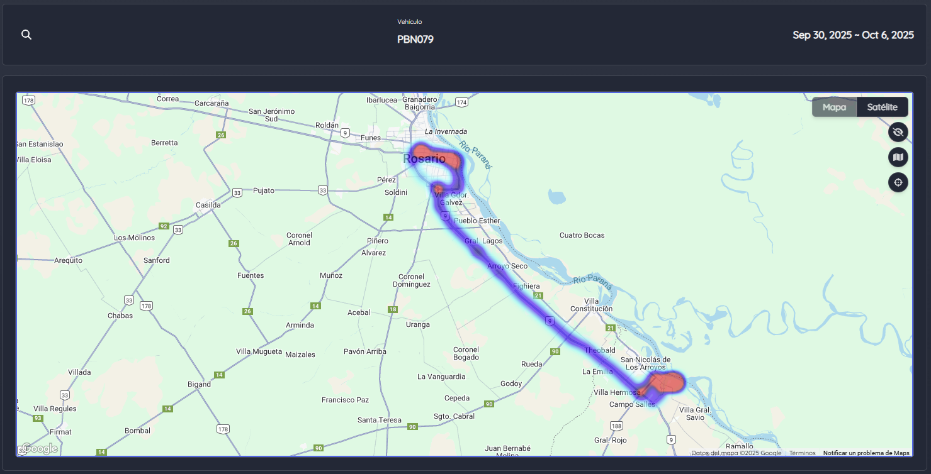Click the search magnifier icon
This screenshot has width=931, height=474.
point(26,35)
